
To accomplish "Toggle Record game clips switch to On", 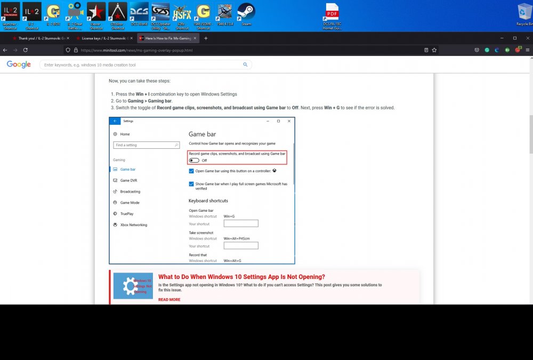I will click(x=194, y=161).
